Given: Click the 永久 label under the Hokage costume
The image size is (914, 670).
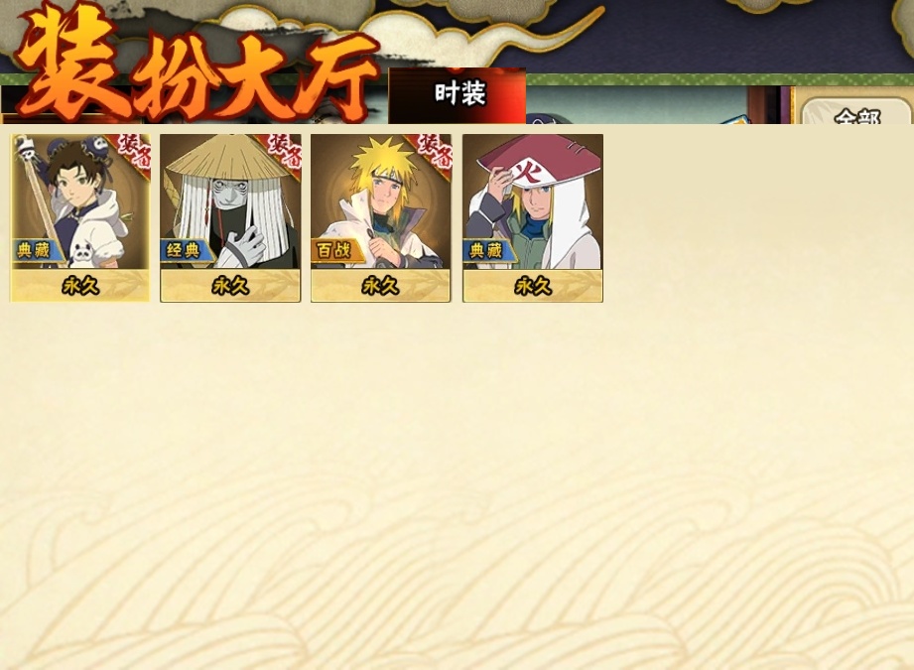Looking at the screenshot, I should pos(533,286).
